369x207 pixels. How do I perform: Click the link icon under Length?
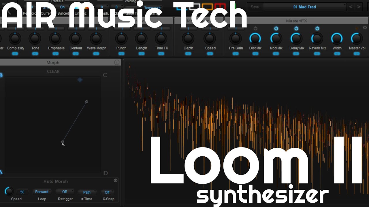(141, 53)
